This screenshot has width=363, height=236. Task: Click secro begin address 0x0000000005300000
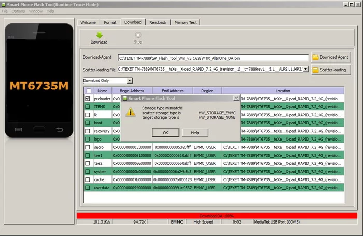[132, 147]
